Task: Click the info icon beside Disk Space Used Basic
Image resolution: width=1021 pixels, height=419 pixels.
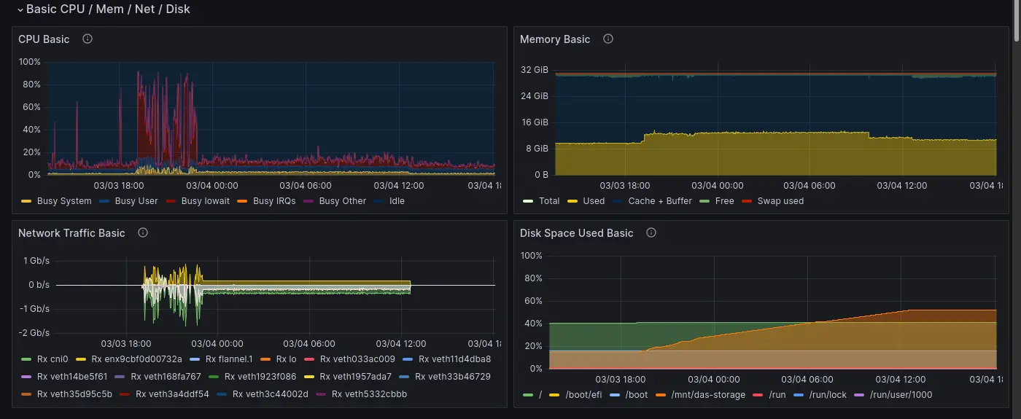Action: tap(651, 233)
